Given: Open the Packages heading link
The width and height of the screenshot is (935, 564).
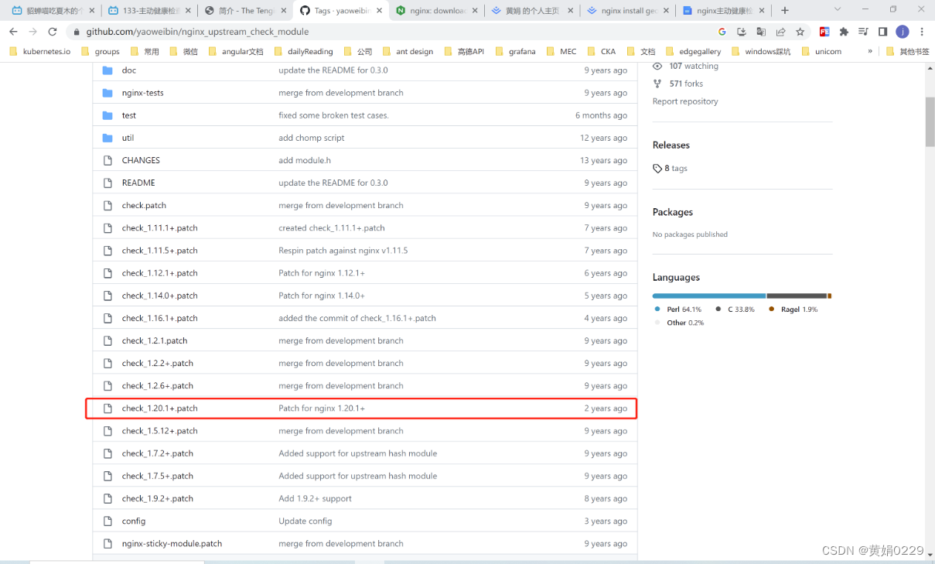Looking at the screenshot, I should tap(672, 212).
